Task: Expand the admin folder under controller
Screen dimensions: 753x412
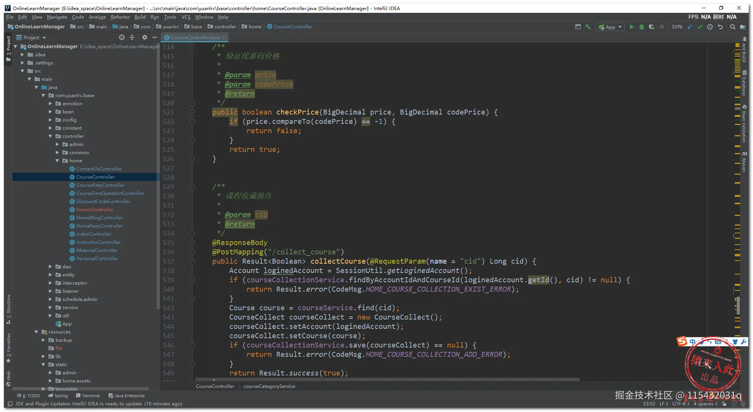Action: pos(57,144)
